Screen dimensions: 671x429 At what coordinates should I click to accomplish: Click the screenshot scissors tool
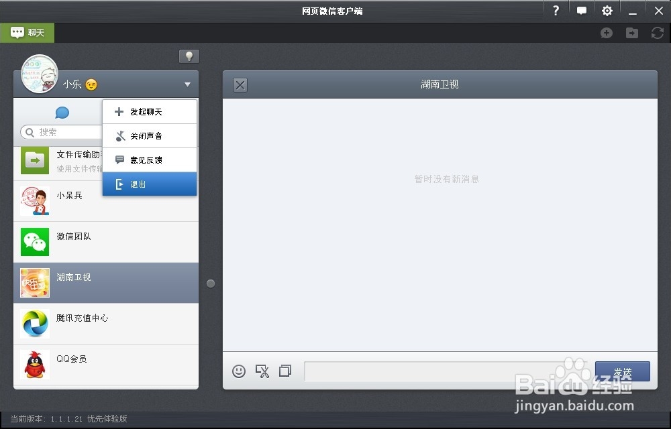pos(262,371)
